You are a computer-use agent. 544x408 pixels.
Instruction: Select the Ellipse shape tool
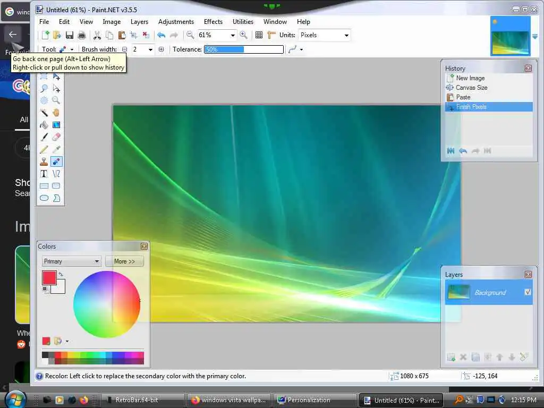[x=44, y=198]
